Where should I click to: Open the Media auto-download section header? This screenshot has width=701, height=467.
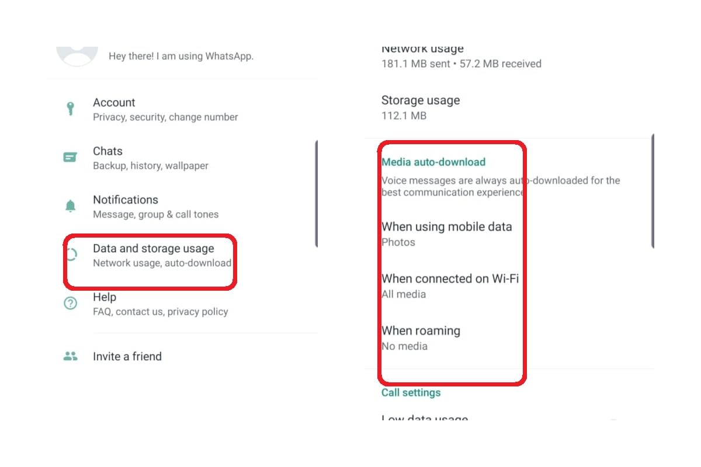(433, 162)
